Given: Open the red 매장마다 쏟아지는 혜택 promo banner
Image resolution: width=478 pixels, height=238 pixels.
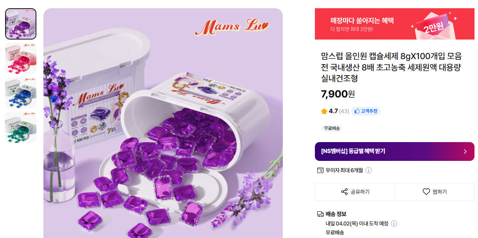Looking at the screenshot, I should click(394, 24).
